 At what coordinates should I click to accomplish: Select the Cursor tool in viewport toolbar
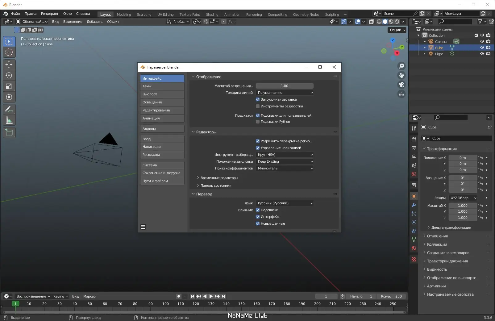[x=9, y=52]
